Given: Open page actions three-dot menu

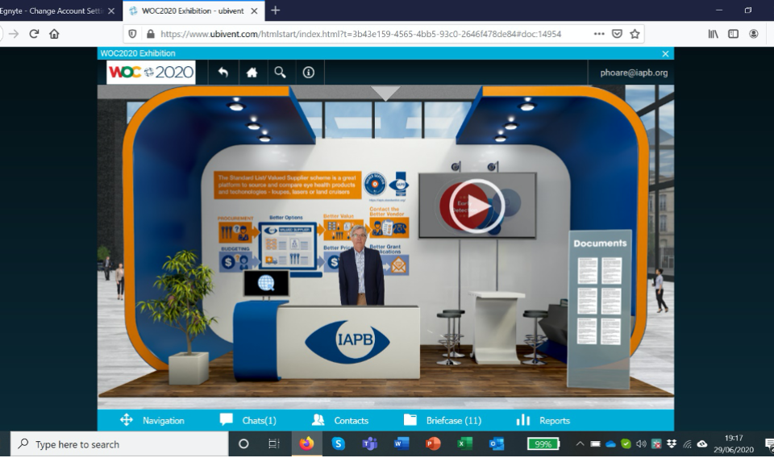Looking at the screenshot, I should coord(599,34).
